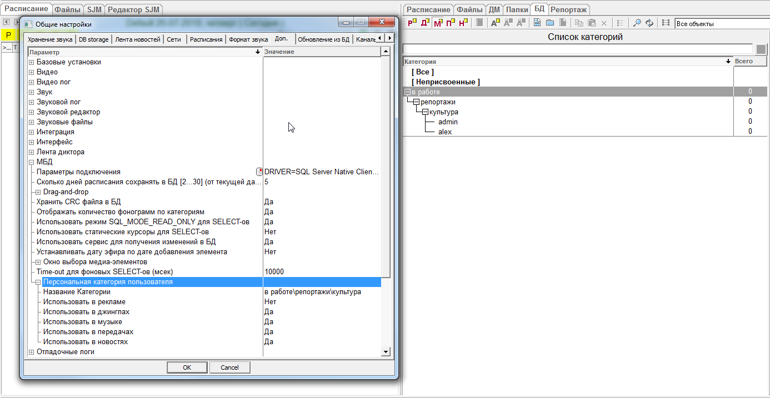The image size is (770, 398).
Task: Click the DRIVER=SQL Server Native Client value
Action: pyautogui.click(x=322, y=172)
